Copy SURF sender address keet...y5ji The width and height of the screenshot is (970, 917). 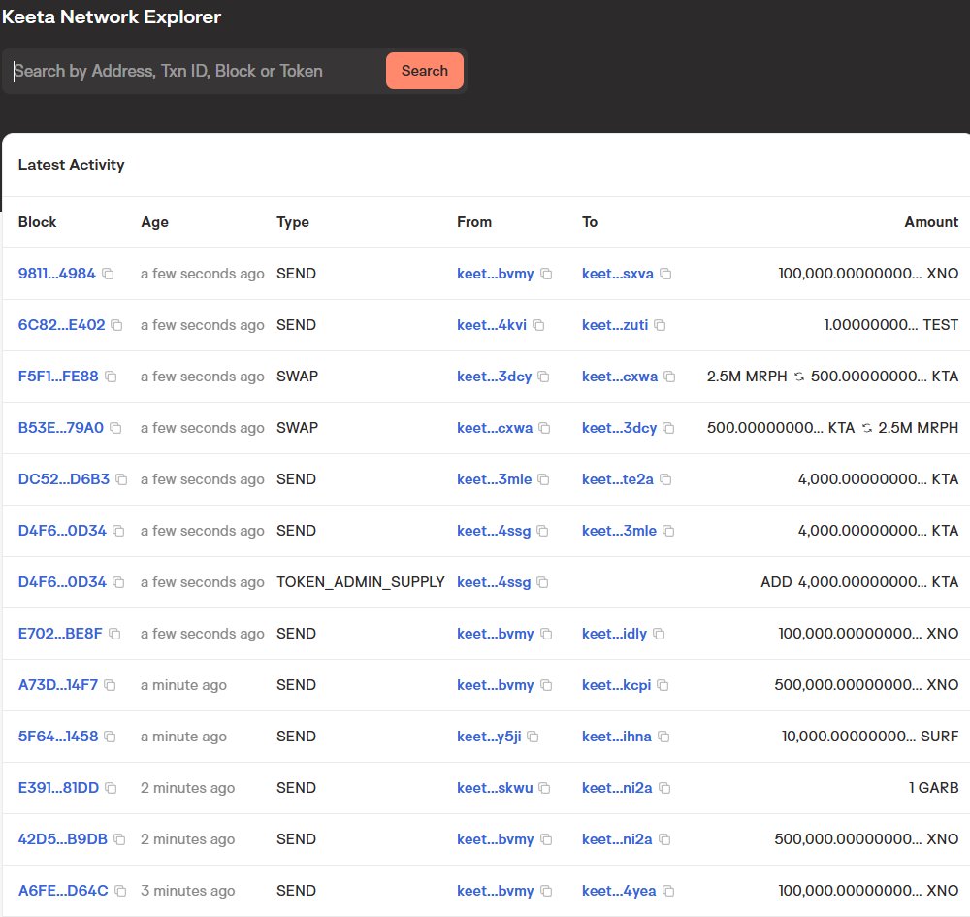tap(535, 737)
